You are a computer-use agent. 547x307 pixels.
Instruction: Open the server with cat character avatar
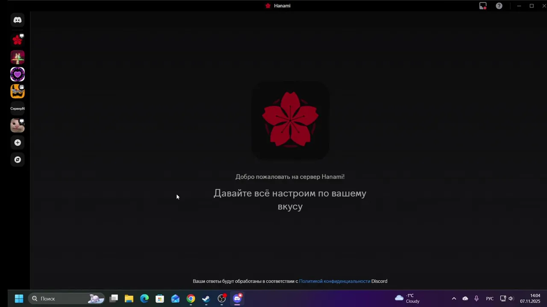pyautogui.click(x=18, y=57)
